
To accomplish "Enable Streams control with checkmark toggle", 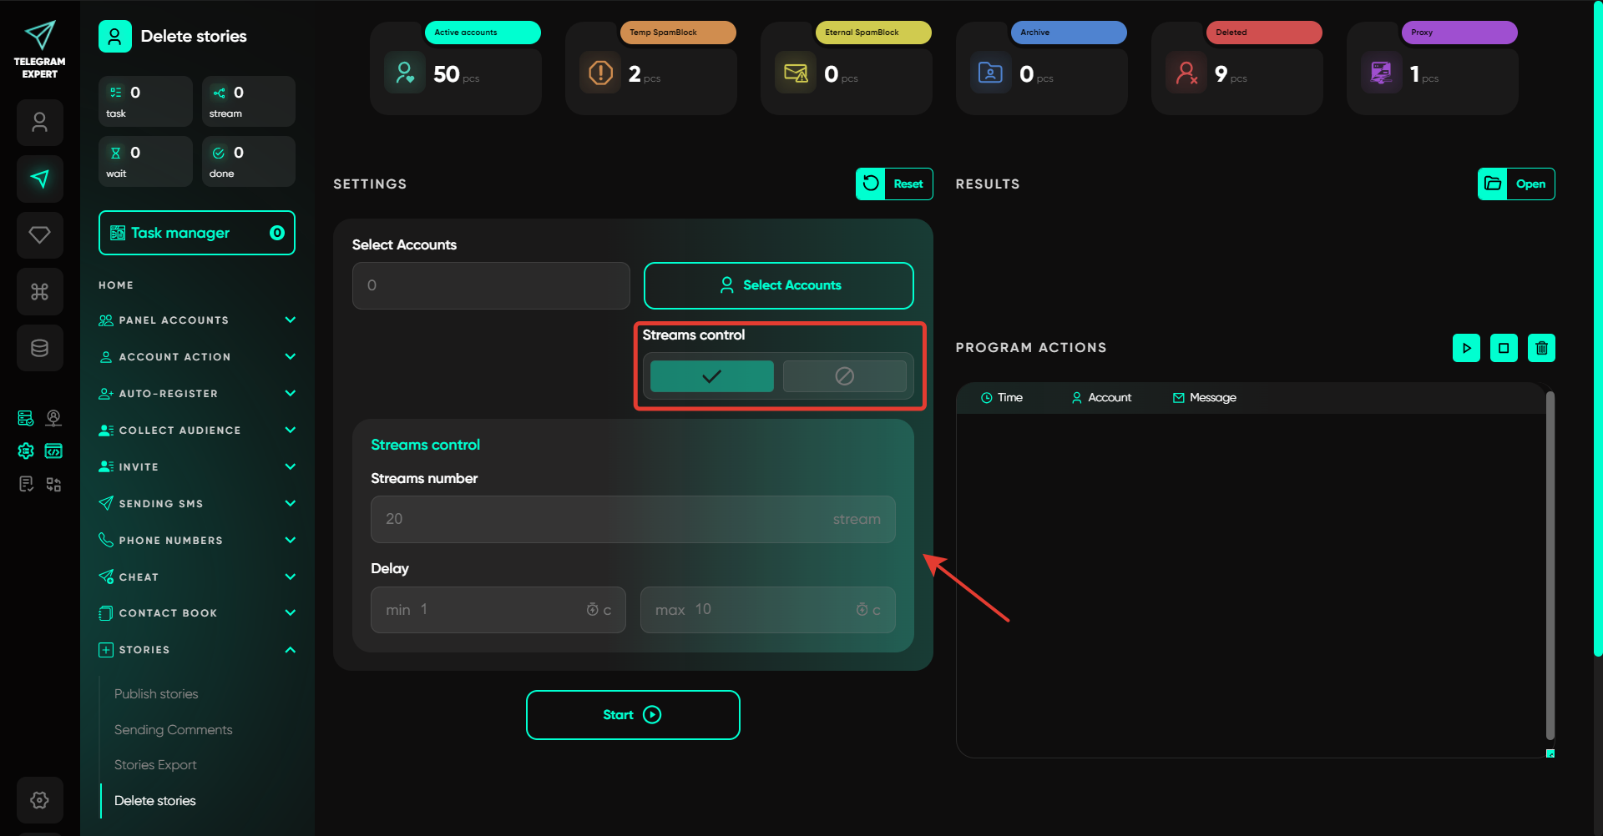I will click(711, 376).
